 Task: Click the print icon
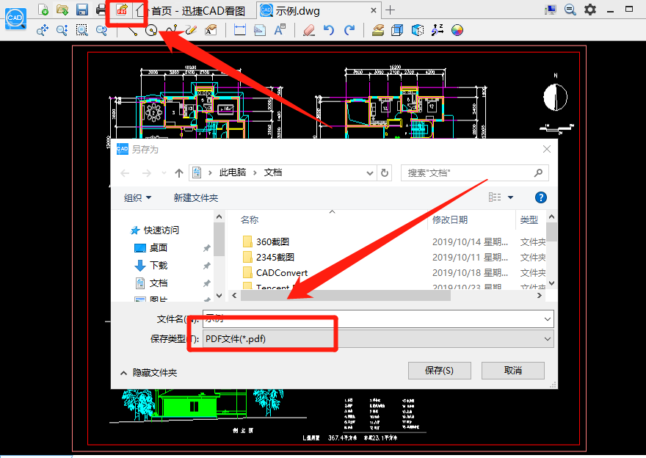tap(101, 10)
